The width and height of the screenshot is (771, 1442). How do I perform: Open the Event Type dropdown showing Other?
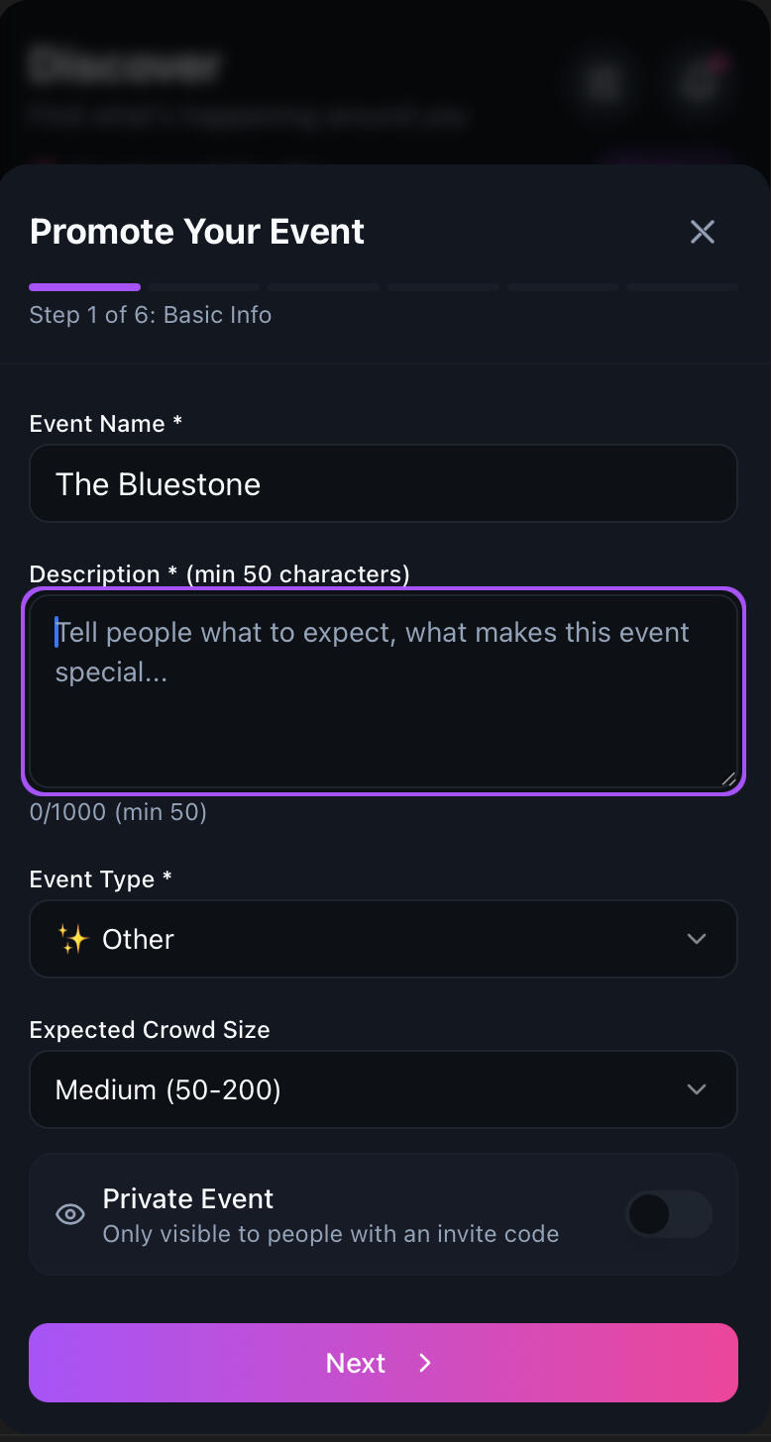[x=384, y=939]
